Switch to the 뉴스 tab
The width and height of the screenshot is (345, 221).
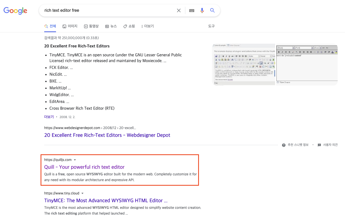tap(111, 26)
